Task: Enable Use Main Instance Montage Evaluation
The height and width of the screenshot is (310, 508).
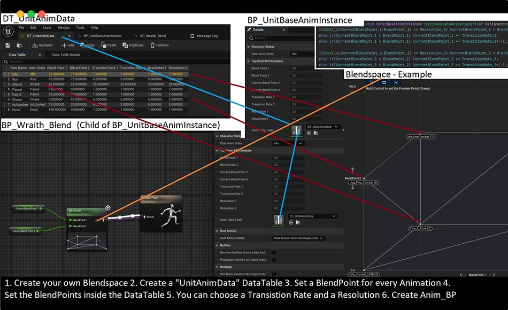Action: [274, 274]
